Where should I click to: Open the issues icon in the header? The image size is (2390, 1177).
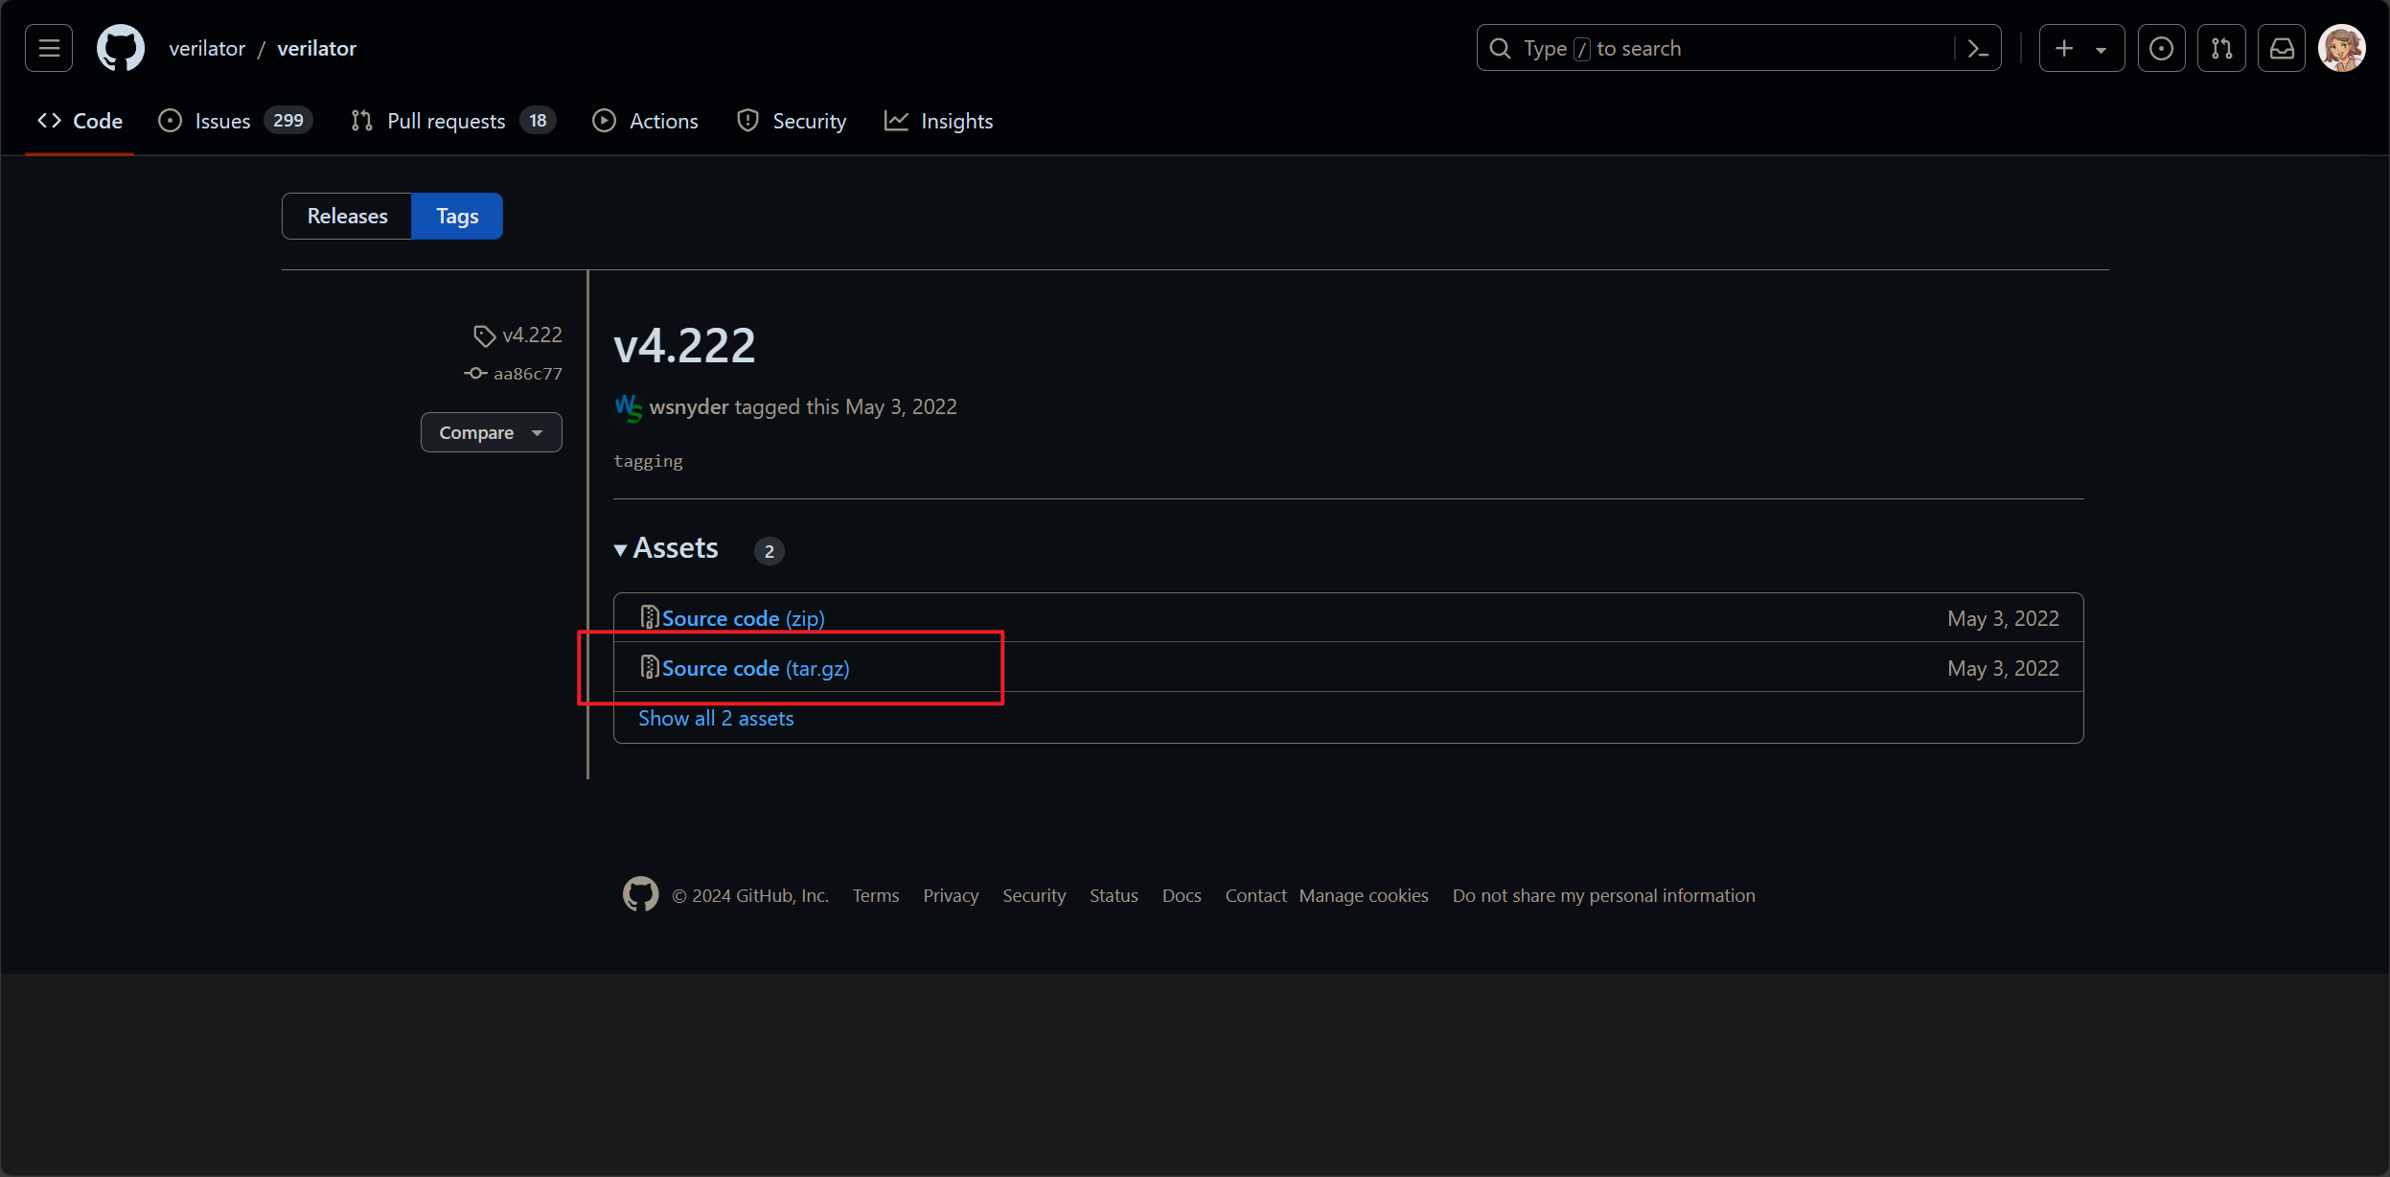point(2161,48)
